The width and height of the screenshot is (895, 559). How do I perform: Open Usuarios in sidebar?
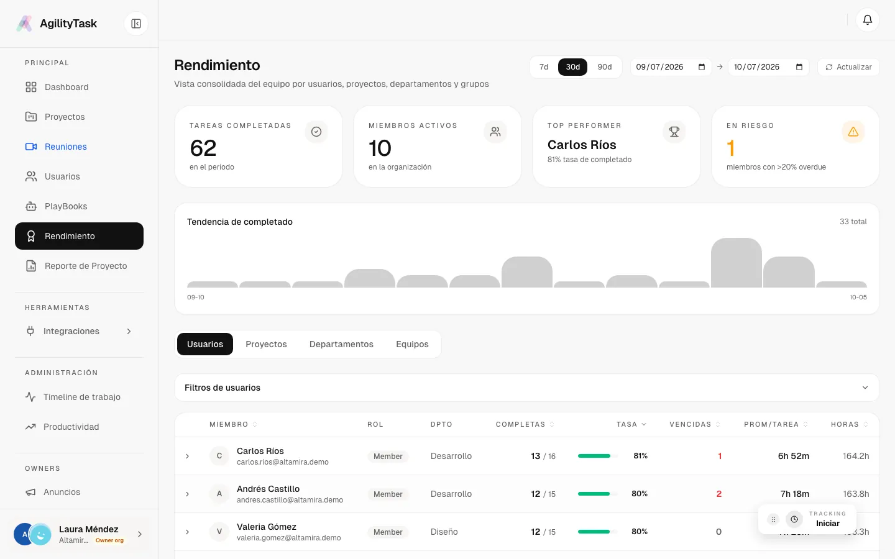79,176
